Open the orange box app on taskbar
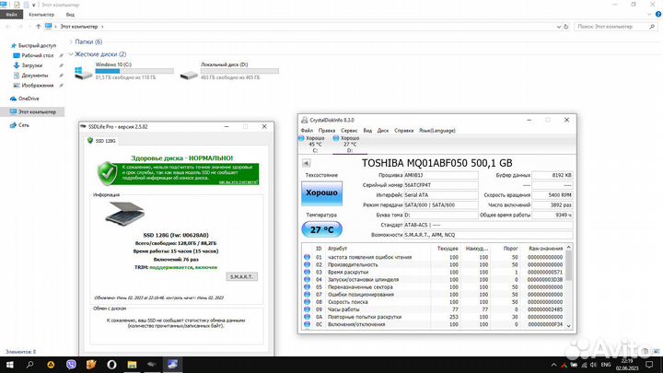Screen dimensions: 663x373 [91, 365]
